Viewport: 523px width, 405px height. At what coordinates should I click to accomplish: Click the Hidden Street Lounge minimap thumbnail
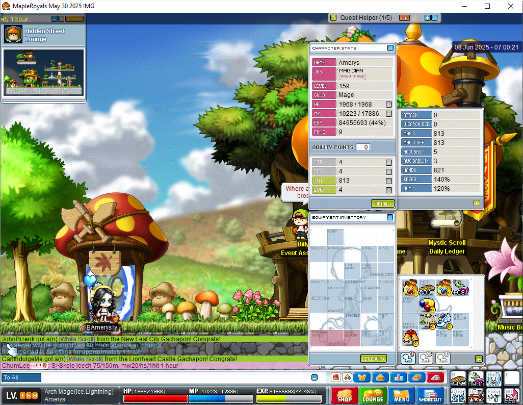click(43, 72)
